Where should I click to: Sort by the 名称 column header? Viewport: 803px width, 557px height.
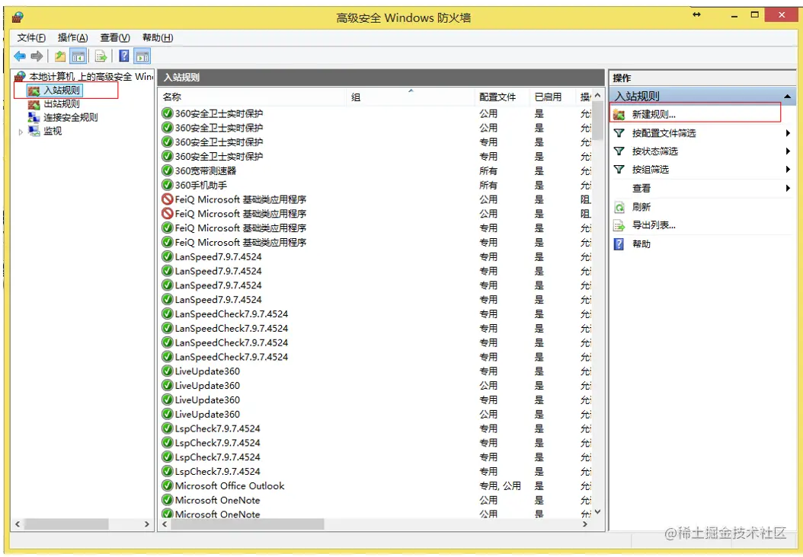pos(252,97)
